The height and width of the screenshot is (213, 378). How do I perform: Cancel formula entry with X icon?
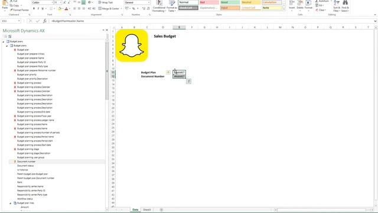(x=30, y=21)
